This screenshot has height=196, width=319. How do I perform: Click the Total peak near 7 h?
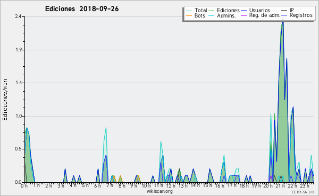(x=106, y=128)
